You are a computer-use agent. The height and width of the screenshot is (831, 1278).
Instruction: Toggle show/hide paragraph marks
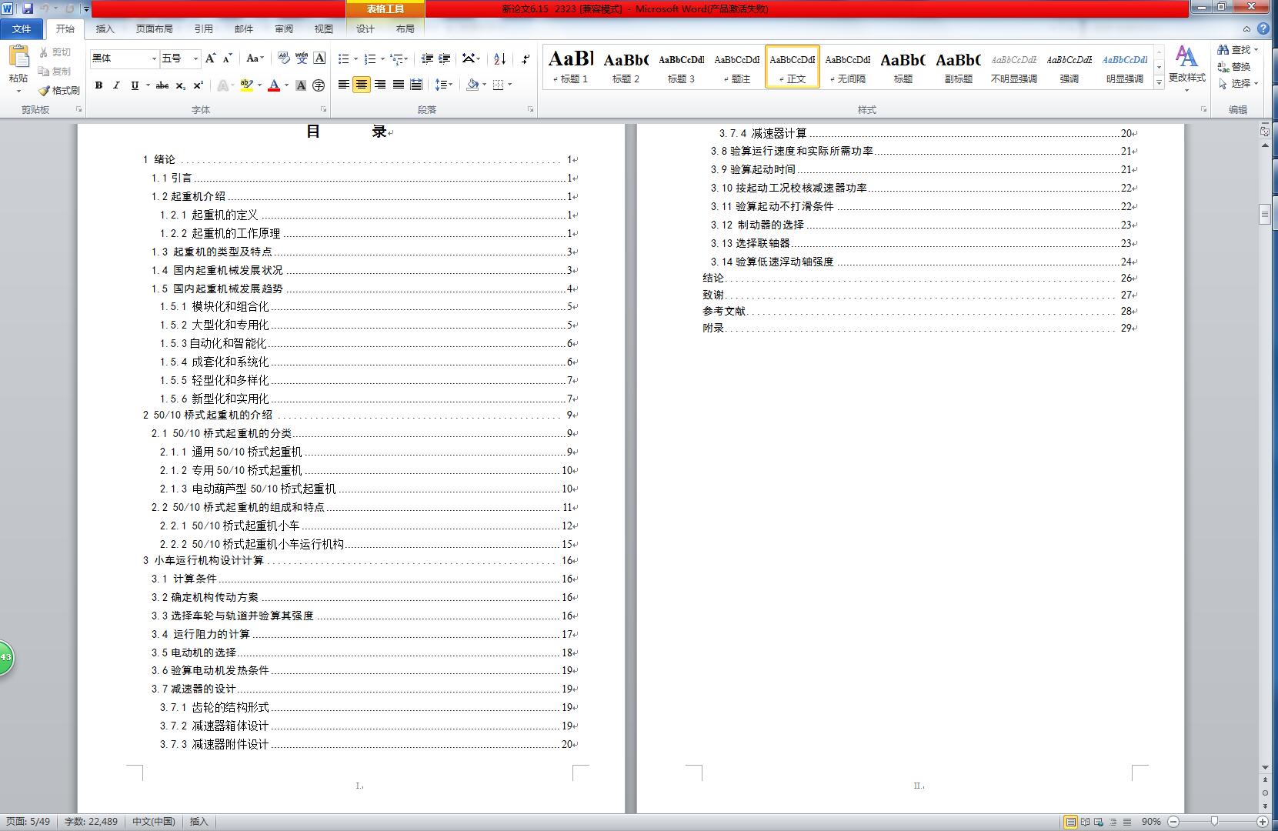[525, 58]
